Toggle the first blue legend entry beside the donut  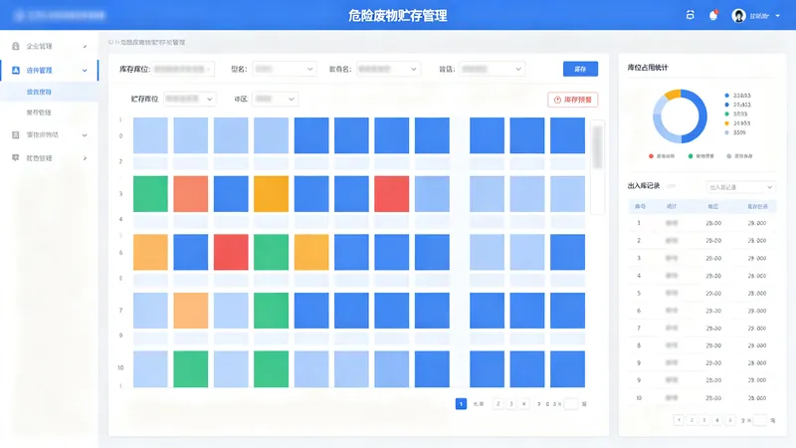[x=737, y=96]
